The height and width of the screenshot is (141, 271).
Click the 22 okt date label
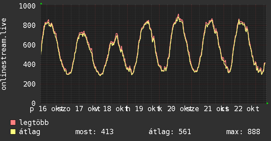click(247, 109)
